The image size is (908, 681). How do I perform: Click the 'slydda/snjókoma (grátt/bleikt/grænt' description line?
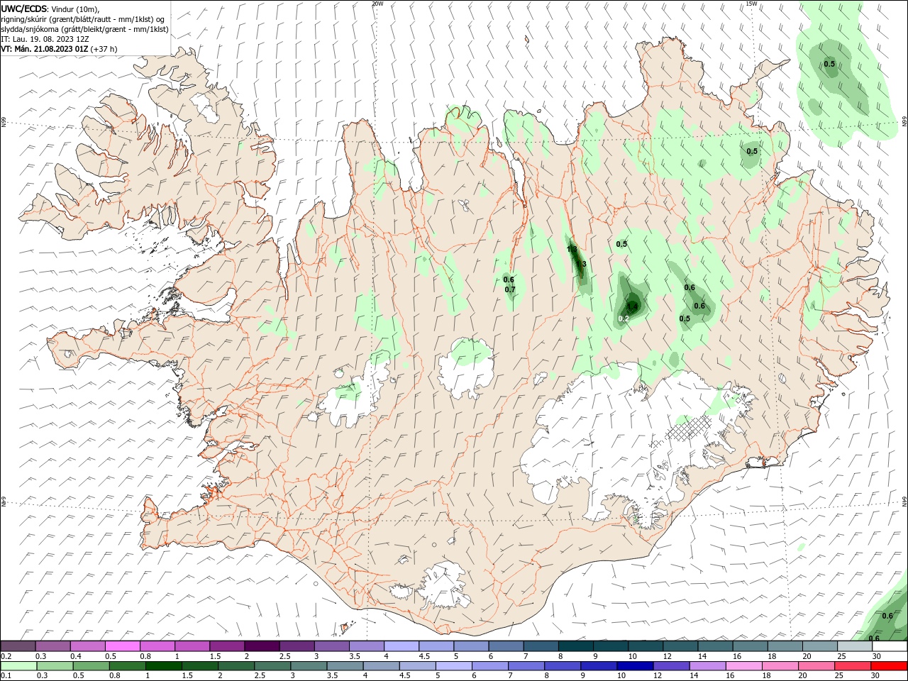point(84,29)
